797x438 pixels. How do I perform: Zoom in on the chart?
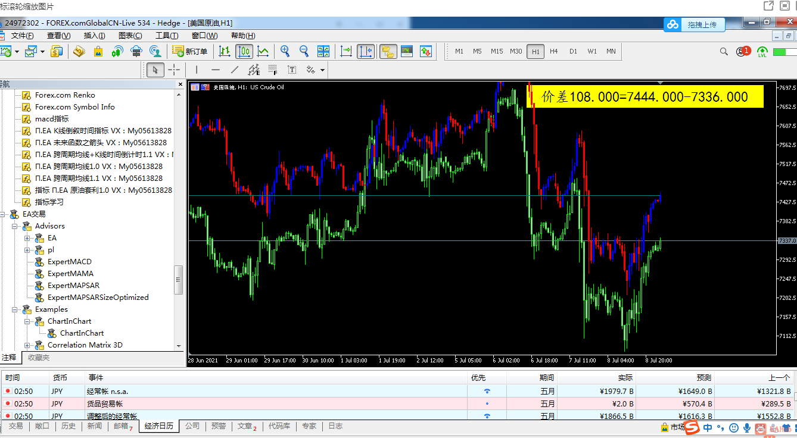click(285, 51)
